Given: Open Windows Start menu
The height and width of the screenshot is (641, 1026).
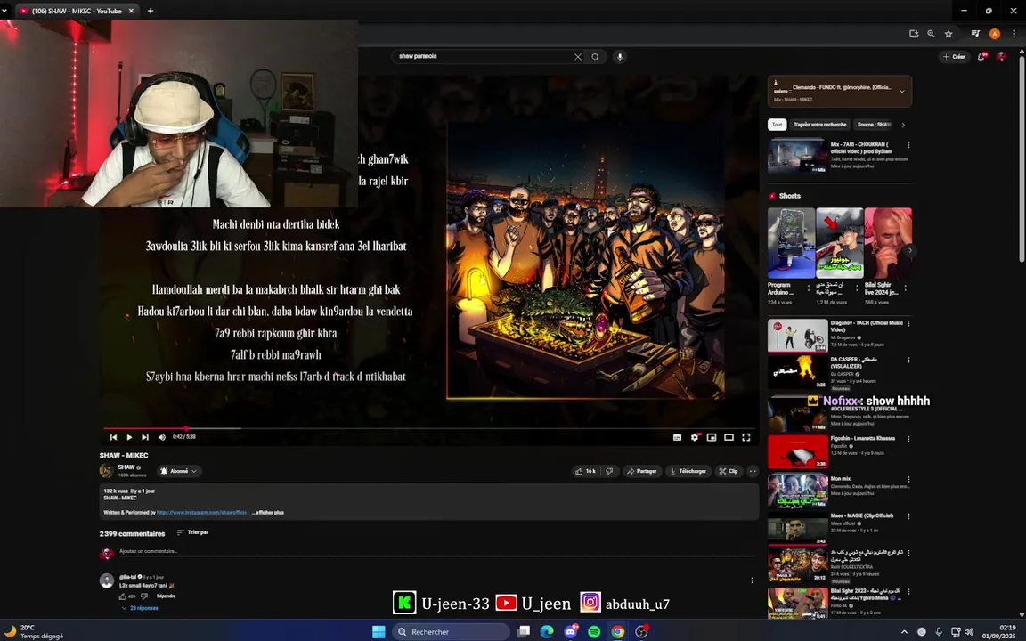Looking at the screenshot, I should [379, 632].
